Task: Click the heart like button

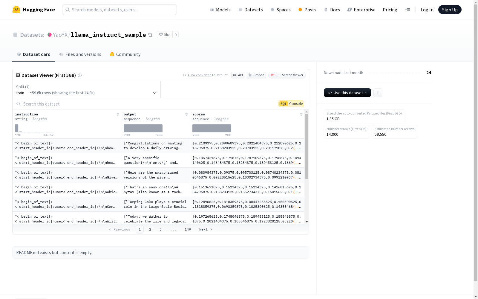Action: pos(165,35)
